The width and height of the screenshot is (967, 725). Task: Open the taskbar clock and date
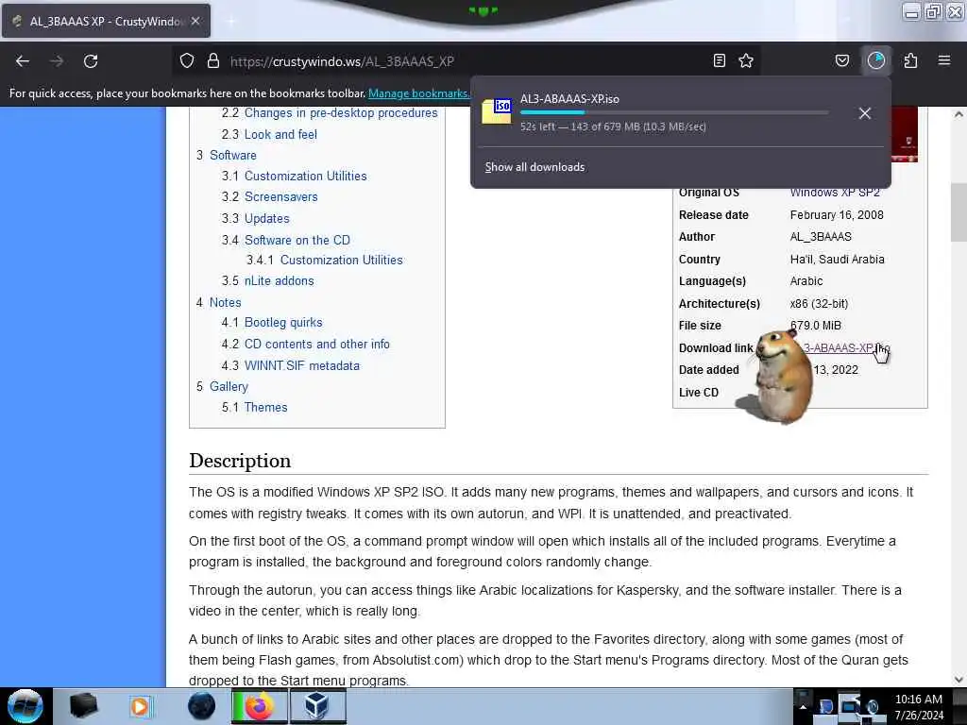[x=919, y=706]
